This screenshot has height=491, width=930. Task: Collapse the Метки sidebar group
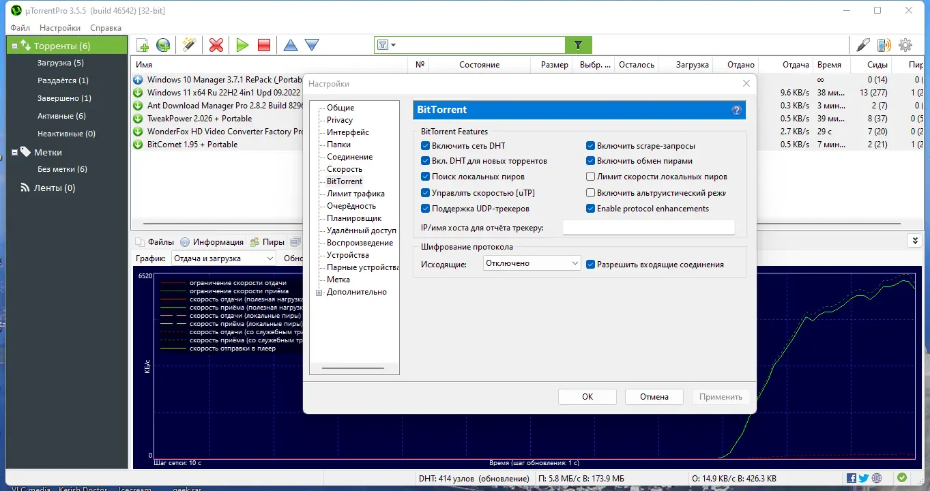(14, 152)
